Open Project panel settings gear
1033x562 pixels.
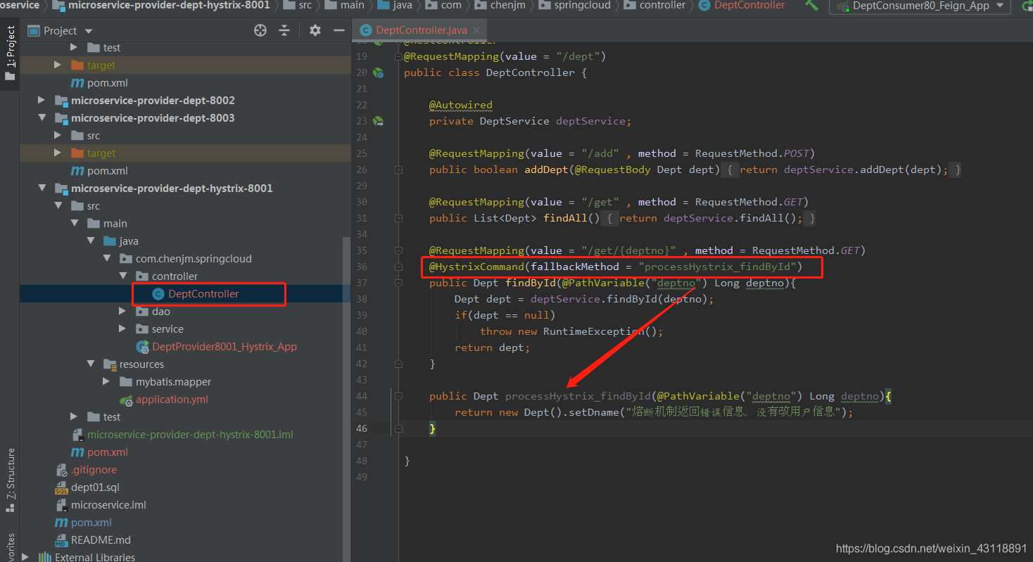pyautogui.click(x=315, y=30)
